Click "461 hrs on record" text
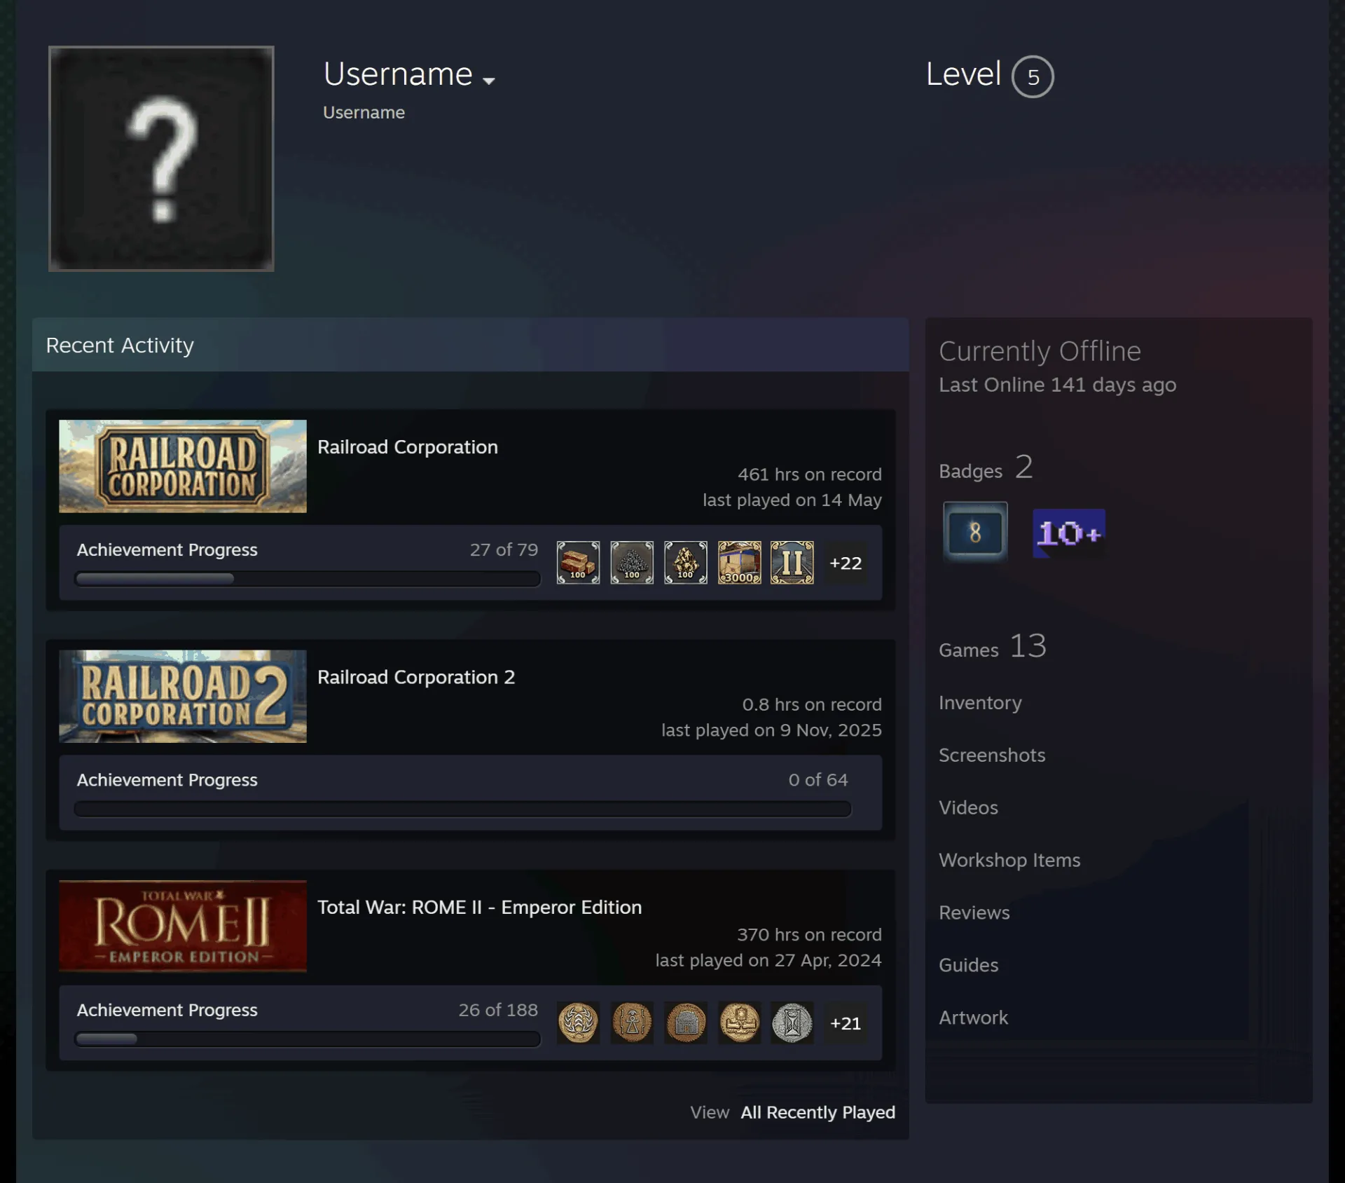 tap(810, 474)
